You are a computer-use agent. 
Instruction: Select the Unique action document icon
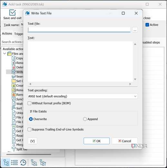click(14, 113)
